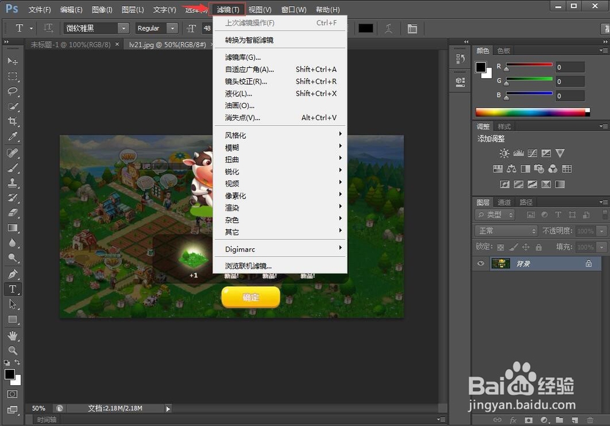Click the foreground color swatch in toolbox

click(10, 374)
